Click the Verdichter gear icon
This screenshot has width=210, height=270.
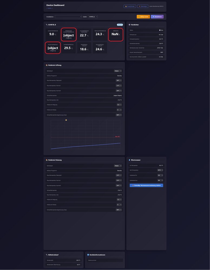pyautogui.click(x=129, y=25)
